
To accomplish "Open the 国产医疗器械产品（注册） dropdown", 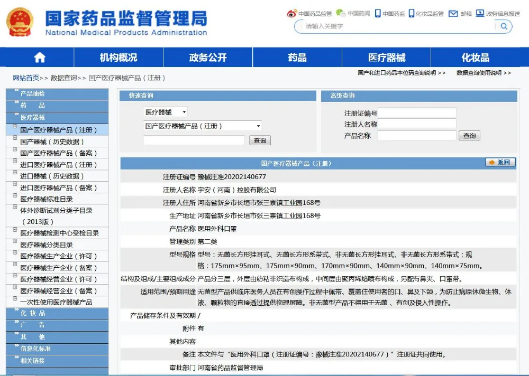I will 202,126.
